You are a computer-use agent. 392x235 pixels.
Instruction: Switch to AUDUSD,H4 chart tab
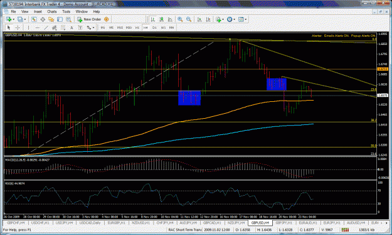tap(356, 222)
